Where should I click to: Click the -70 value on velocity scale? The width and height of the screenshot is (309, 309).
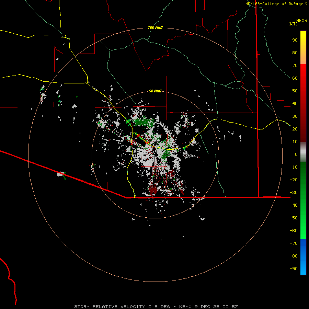(x=294, y=243)
